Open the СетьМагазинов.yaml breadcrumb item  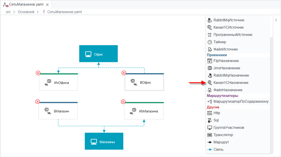pyautogui.click(x=65, y=12)
